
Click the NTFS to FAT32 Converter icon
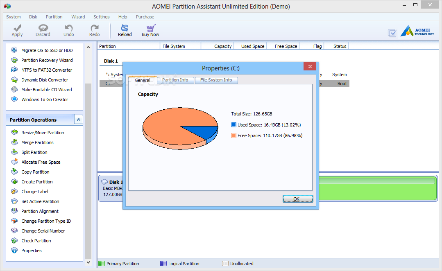pyautogui.click(x=14, y=70)
